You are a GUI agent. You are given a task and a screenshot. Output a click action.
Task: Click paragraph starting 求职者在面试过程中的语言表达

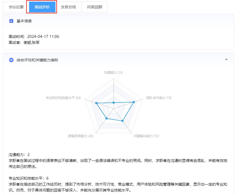(118, 164)
